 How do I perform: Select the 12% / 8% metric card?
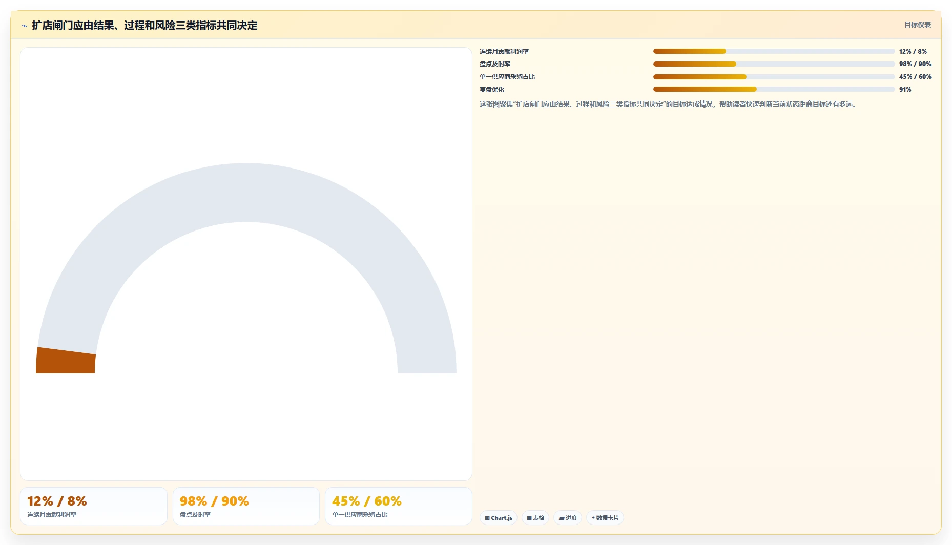click(x=94, y=506)
